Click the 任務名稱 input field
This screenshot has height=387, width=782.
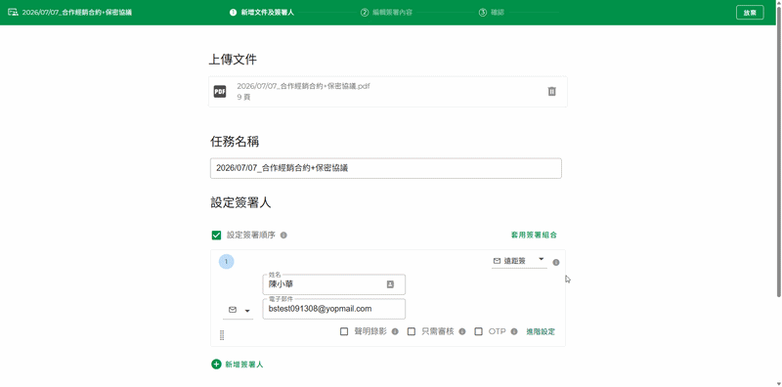pyautogui.click(x=386, y=168)
